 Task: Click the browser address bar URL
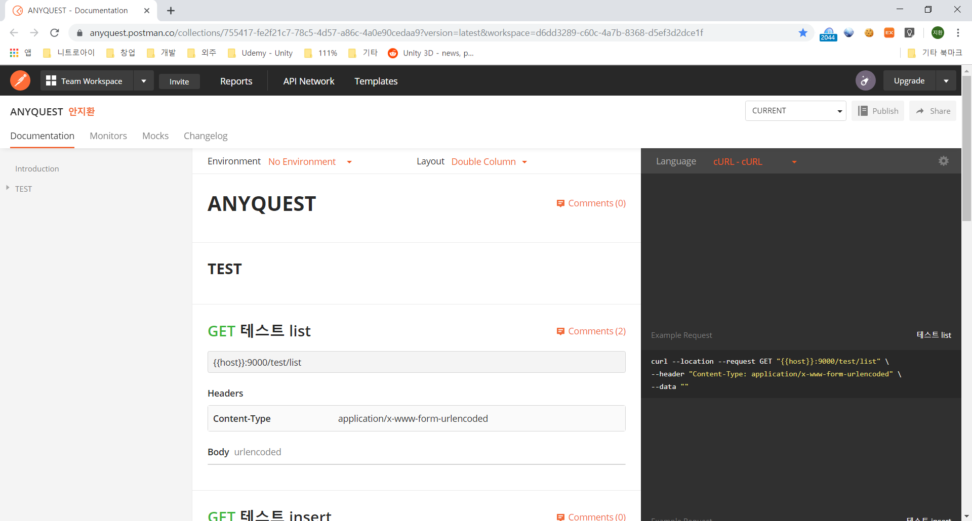396,33
